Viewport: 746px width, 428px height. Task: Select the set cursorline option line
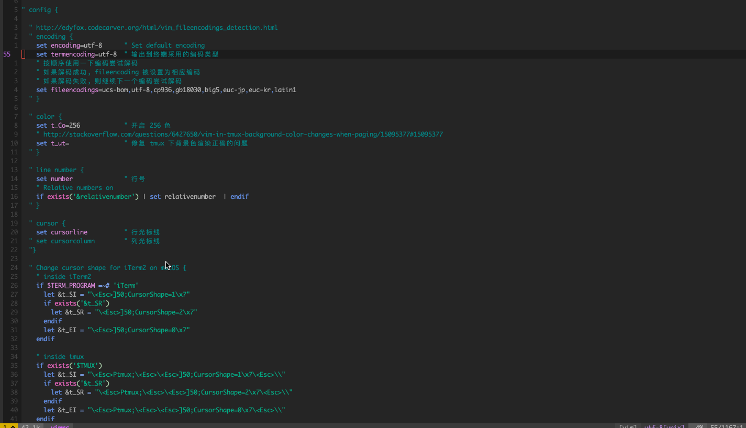pyautogui.click(x=61, y=232)
